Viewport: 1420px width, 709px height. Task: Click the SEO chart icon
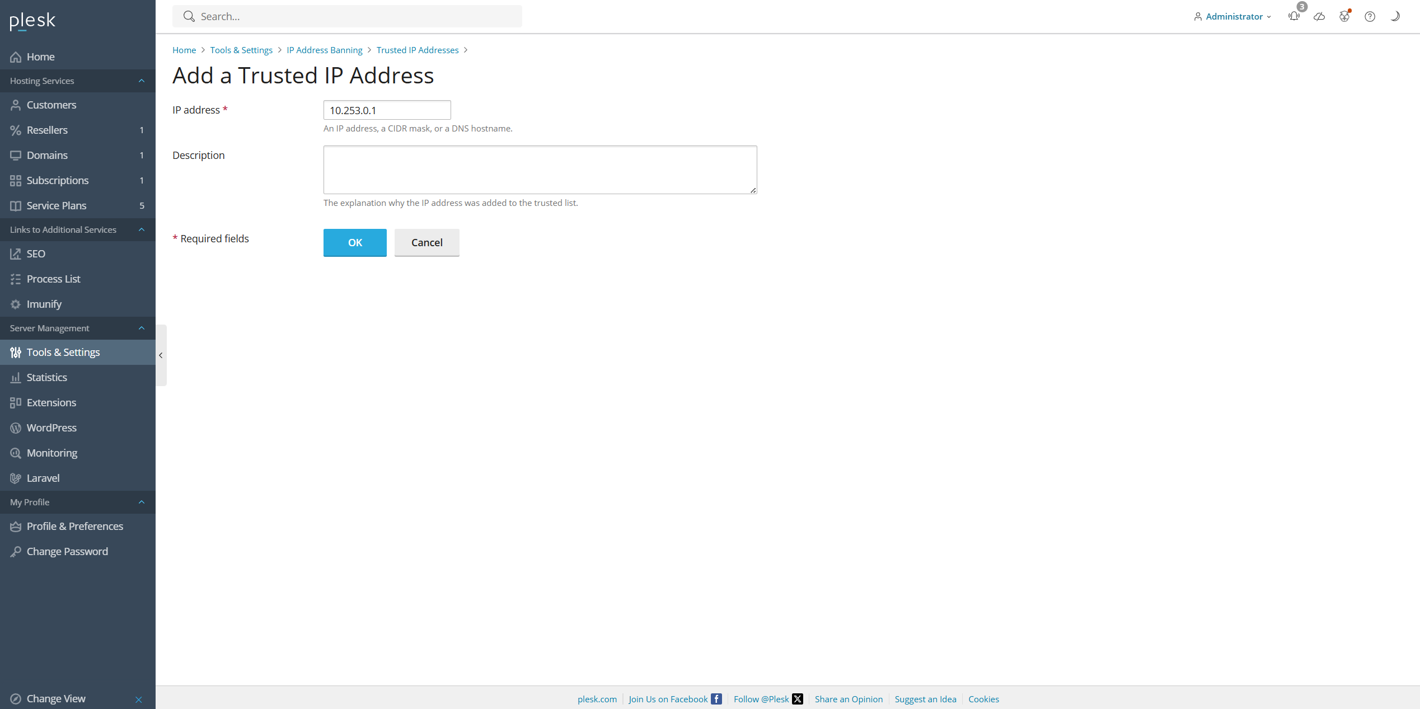click(x=16, y=254)
